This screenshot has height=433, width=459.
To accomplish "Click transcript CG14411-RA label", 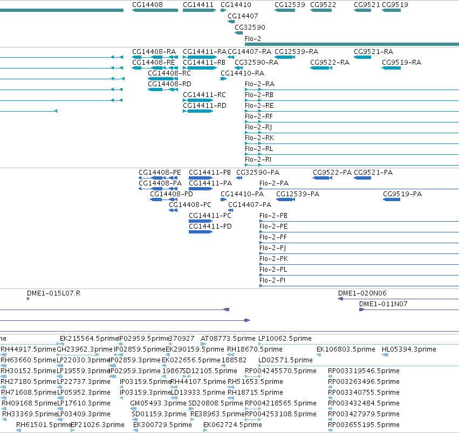I will 204,52.
